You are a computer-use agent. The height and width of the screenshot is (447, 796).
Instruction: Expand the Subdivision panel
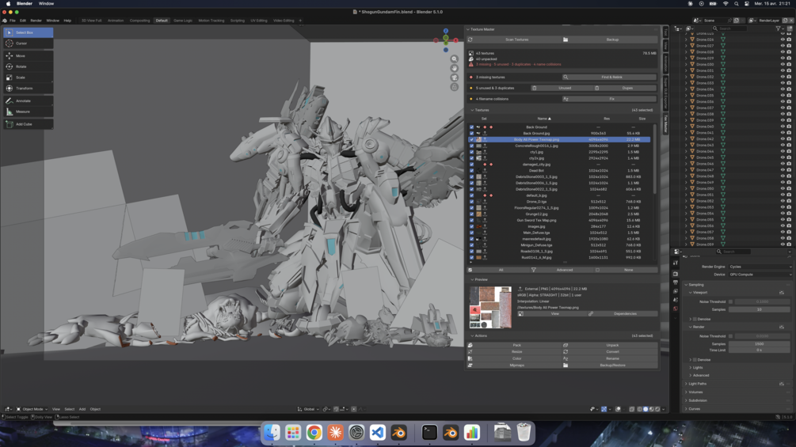tap(698, 400)
